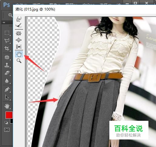Image resolution: width=156 pixels, height=147 pixels.
Task: Open the black background color swatch
Action: pyautogui.click(x=12, y=121)
